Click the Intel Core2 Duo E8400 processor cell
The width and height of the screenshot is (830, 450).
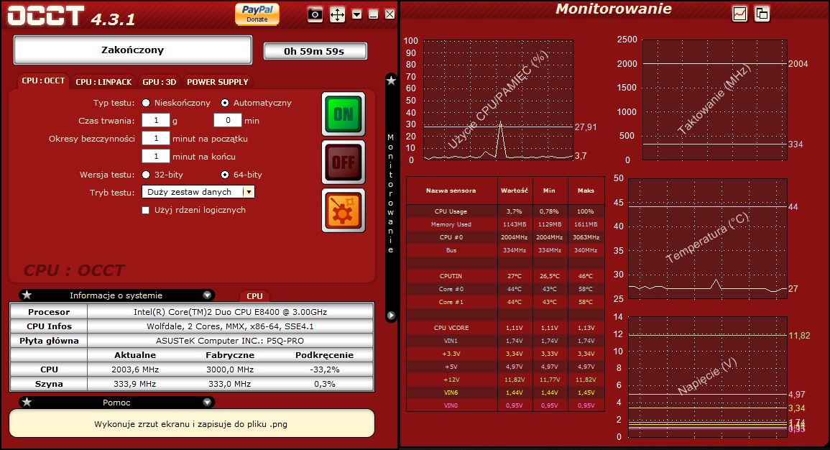pos(230,312)
